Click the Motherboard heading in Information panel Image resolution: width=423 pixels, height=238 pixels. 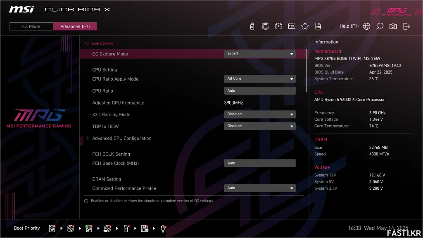coord(328,51)
